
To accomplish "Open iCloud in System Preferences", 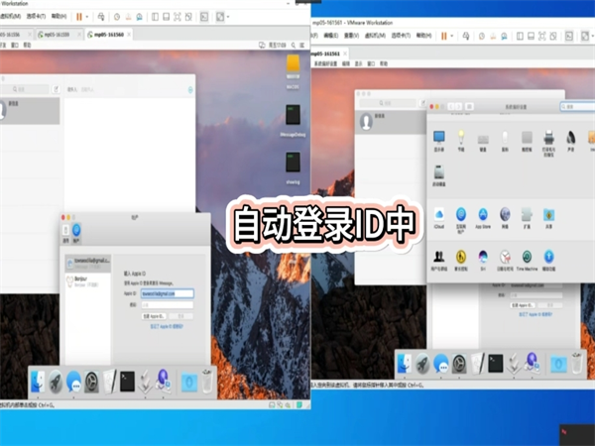I will (438, 215).
